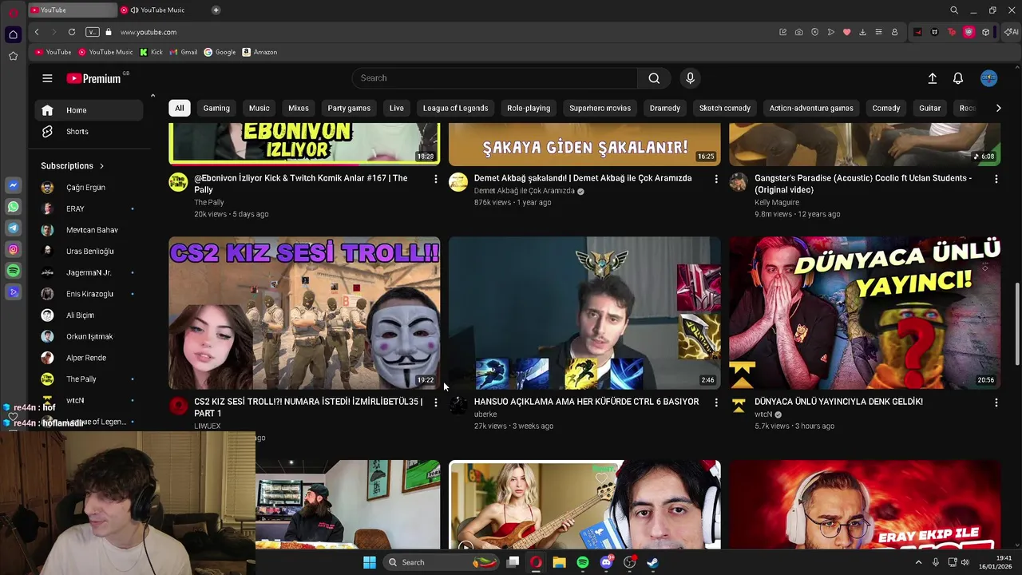The height and width of the screenshot is (575, 1022).
Task: Open Spotify from the Windows taskbar
Action: [x=583, y=562]
